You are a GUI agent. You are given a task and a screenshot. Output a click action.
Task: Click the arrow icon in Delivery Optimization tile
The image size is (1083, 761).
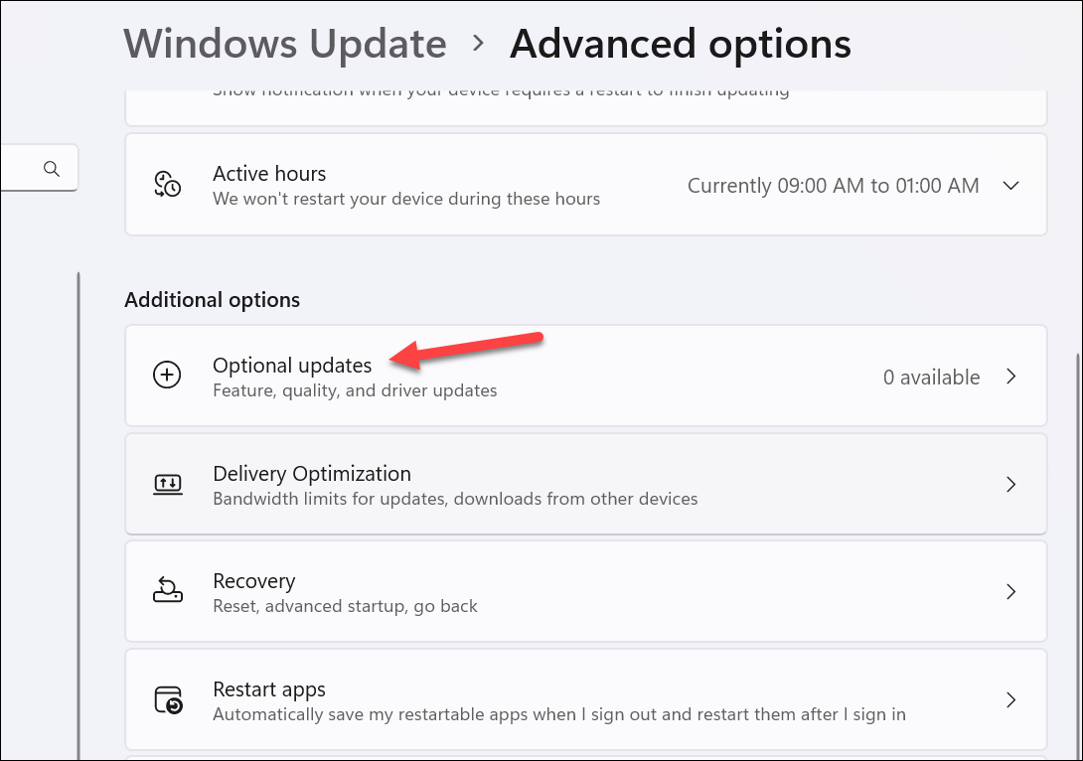(x=1011, y=484)
